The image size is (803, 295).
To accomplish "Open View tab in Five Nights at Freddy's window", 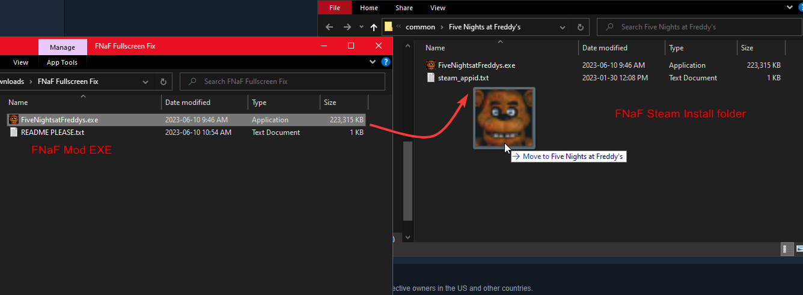I will tap(438, 8).
